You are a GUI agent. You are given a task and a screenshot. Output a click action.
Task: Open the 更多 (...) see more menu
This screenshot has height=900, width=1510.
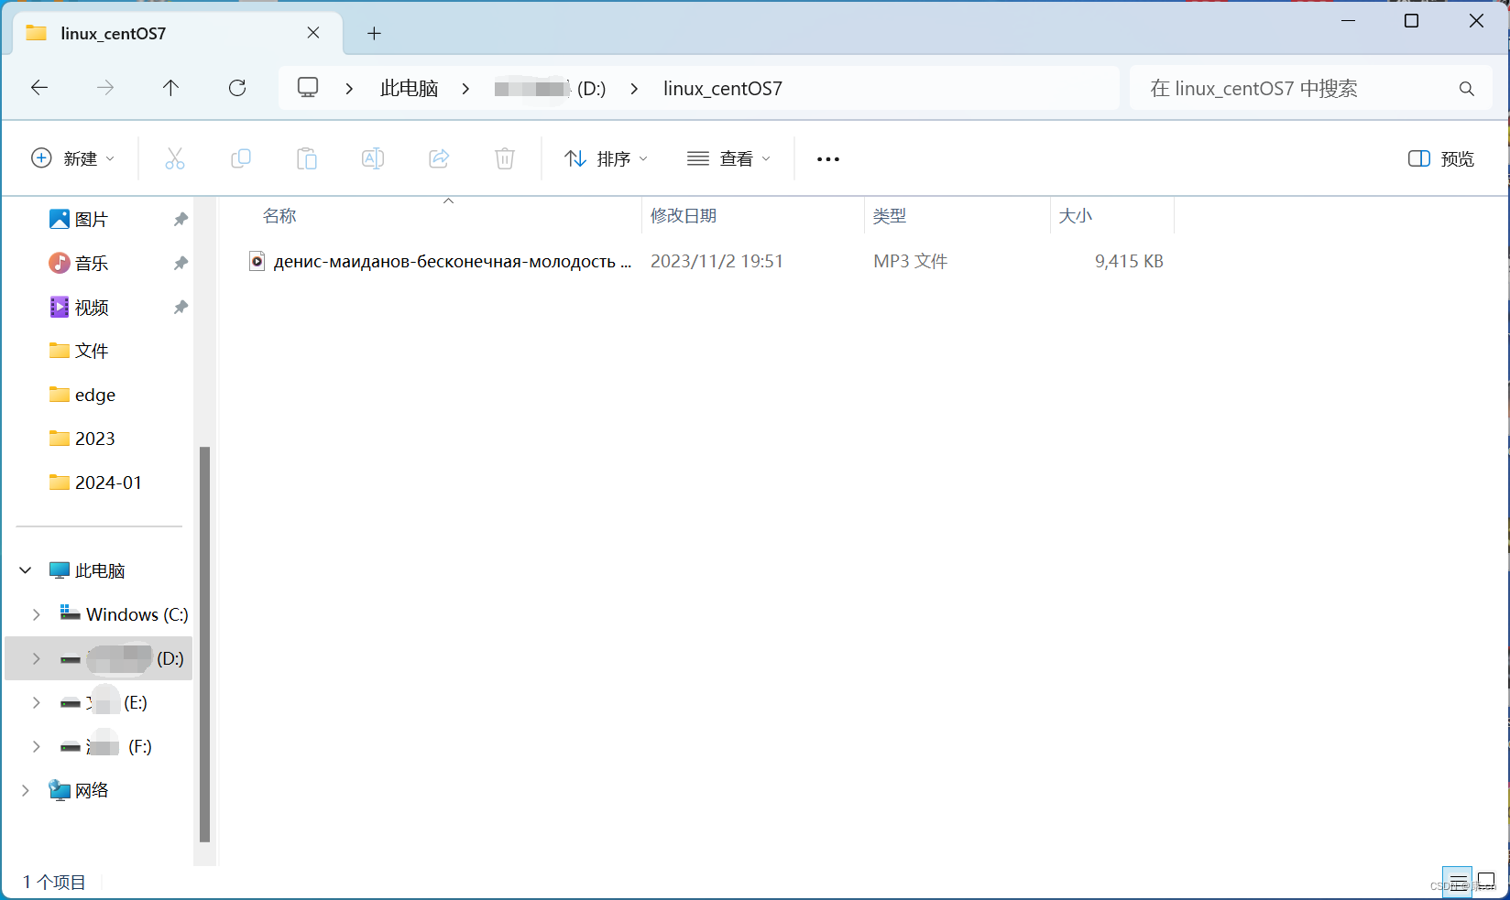pos(827,157)
